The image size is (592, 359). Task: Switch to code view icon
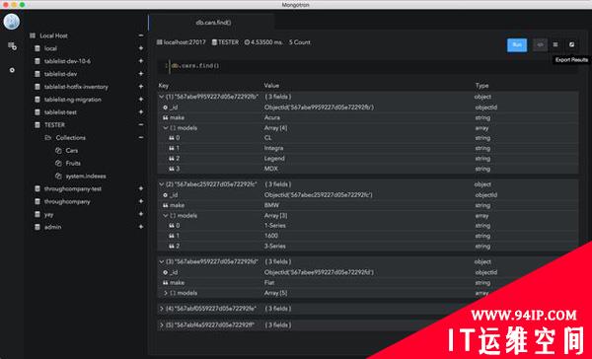pos(540,45)
